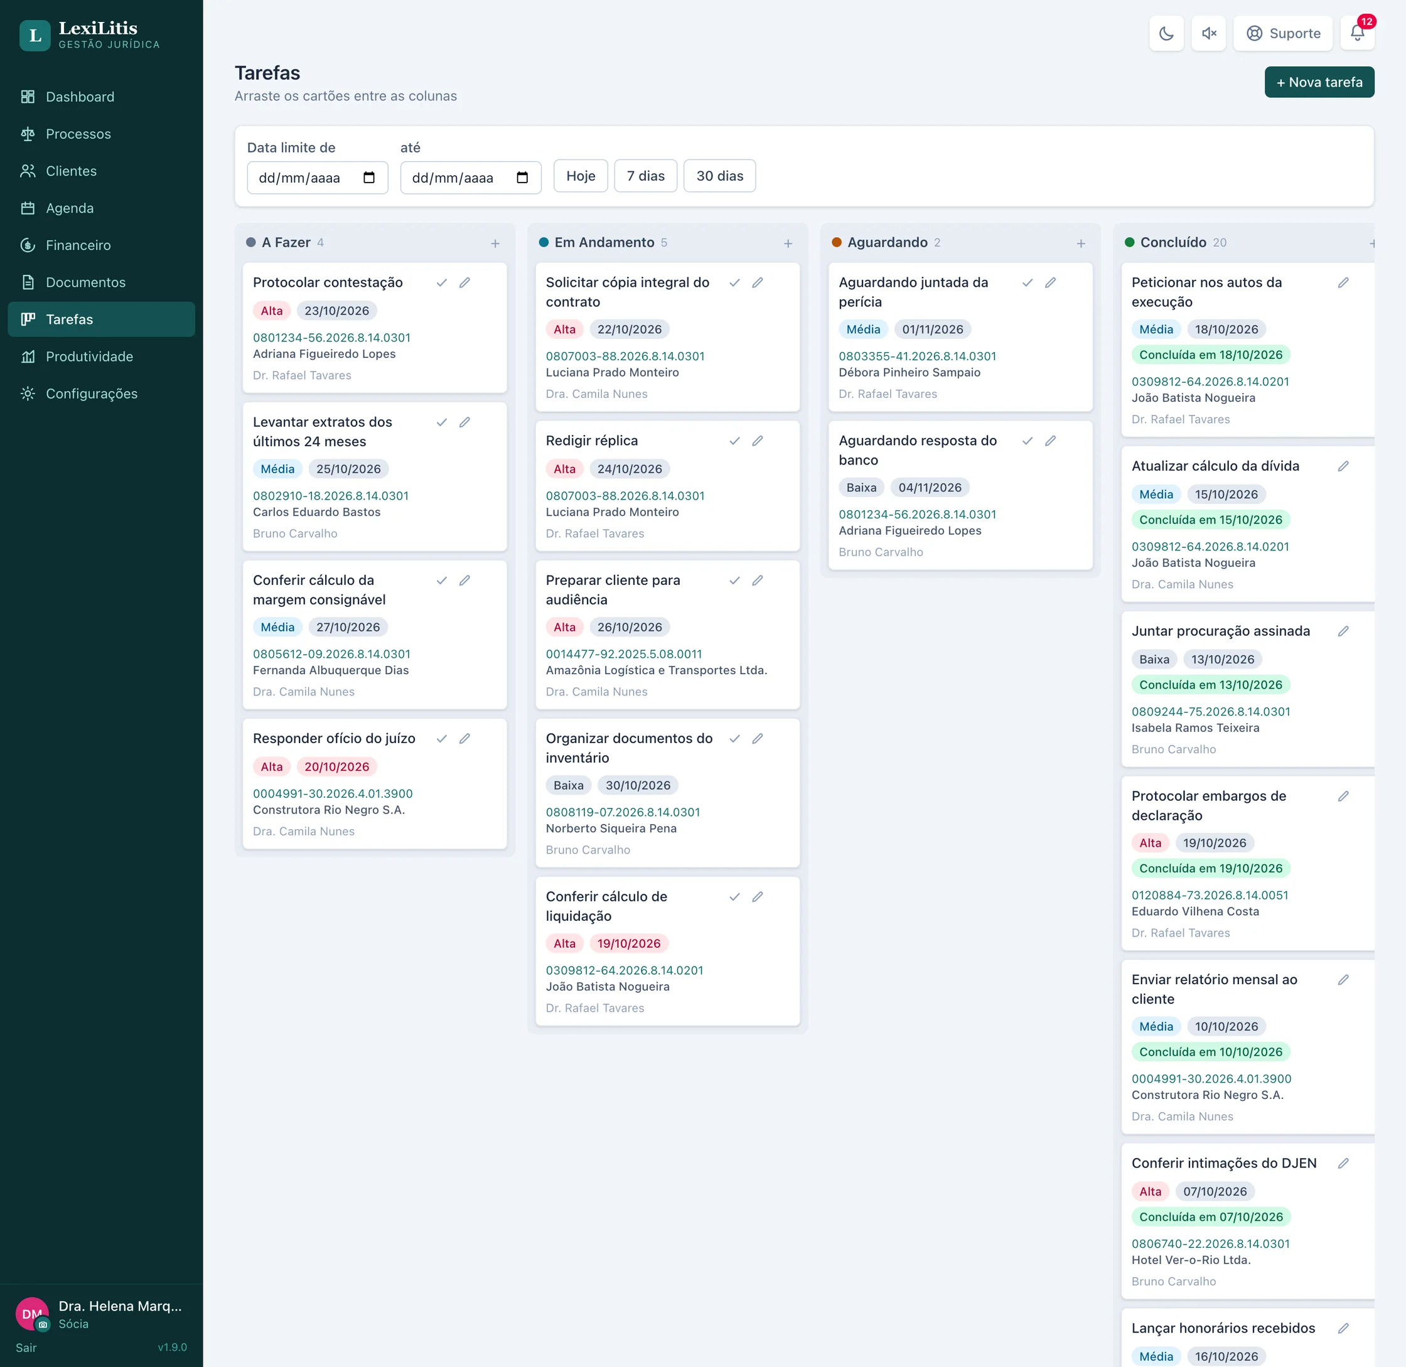The image size is (1406, 1367).
Task: Go to Processos section
Action: (101, 134)
